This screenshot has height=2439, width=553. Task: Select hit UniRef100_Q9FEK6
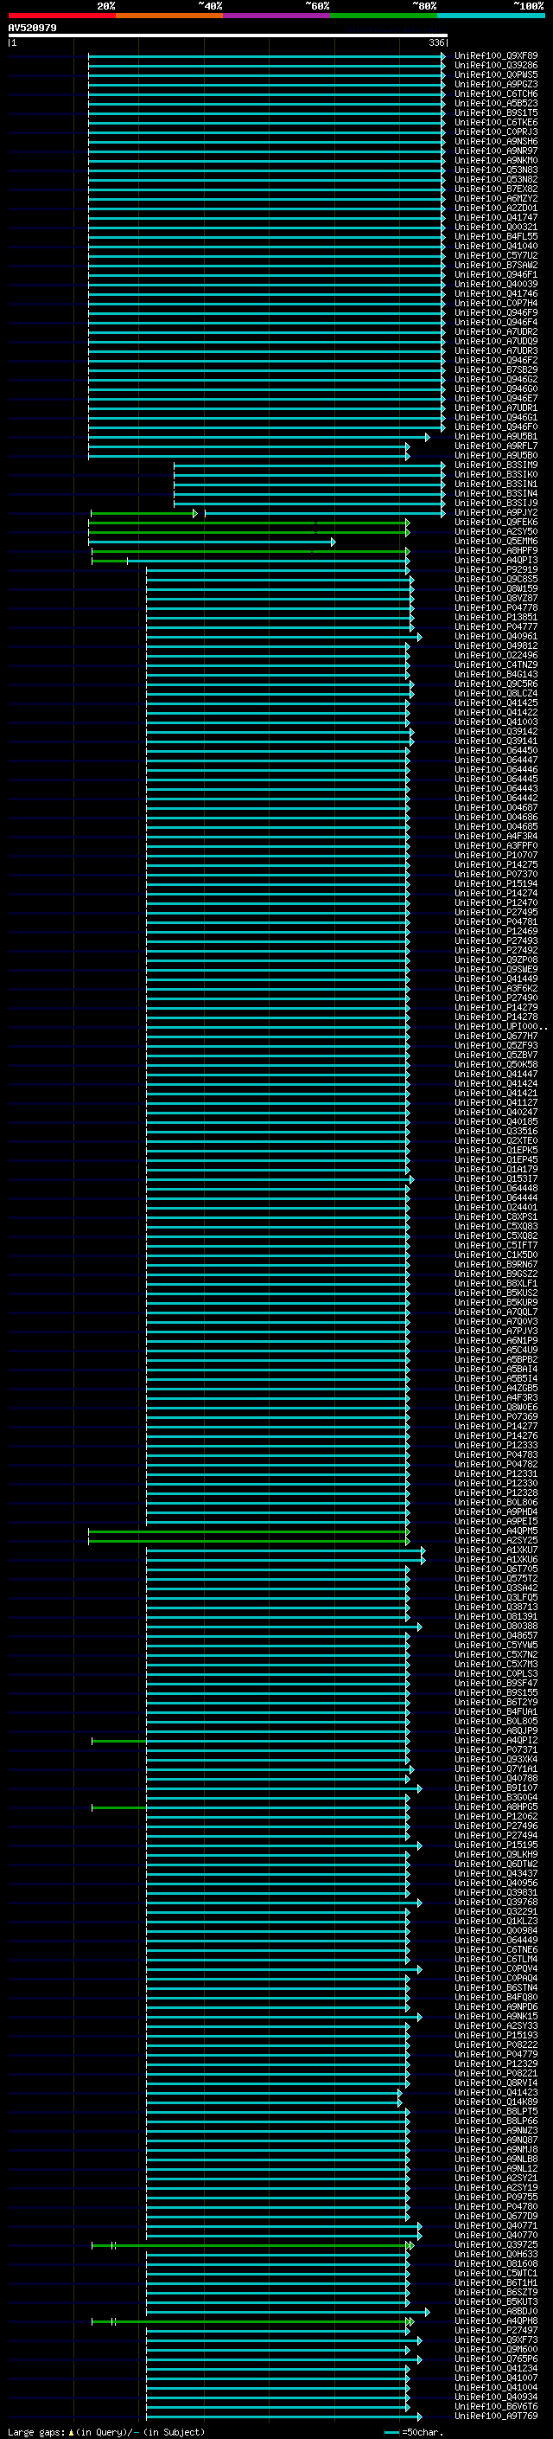[496, 523]
